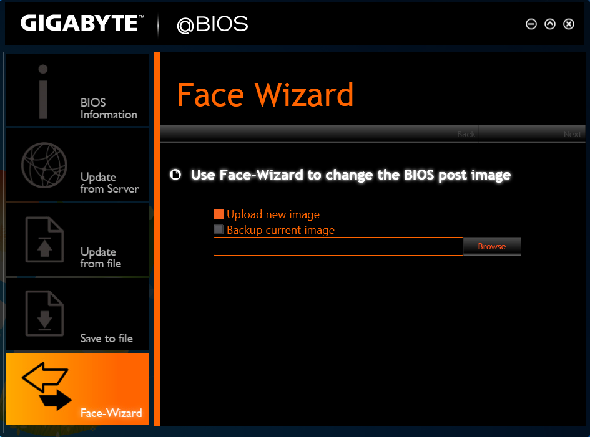Open the Update from file tab label
Screen dimensions: 590x437
[101, 257]
